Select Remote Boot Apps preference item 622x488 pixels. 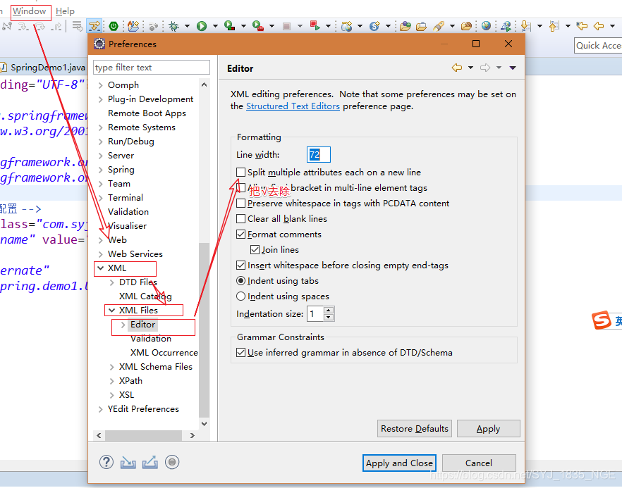[x=147, y=113]
